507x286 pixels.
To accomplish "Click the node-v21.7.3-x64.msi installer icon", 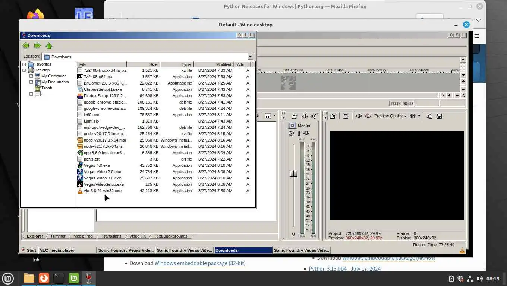I will click(x=80, y=146).
